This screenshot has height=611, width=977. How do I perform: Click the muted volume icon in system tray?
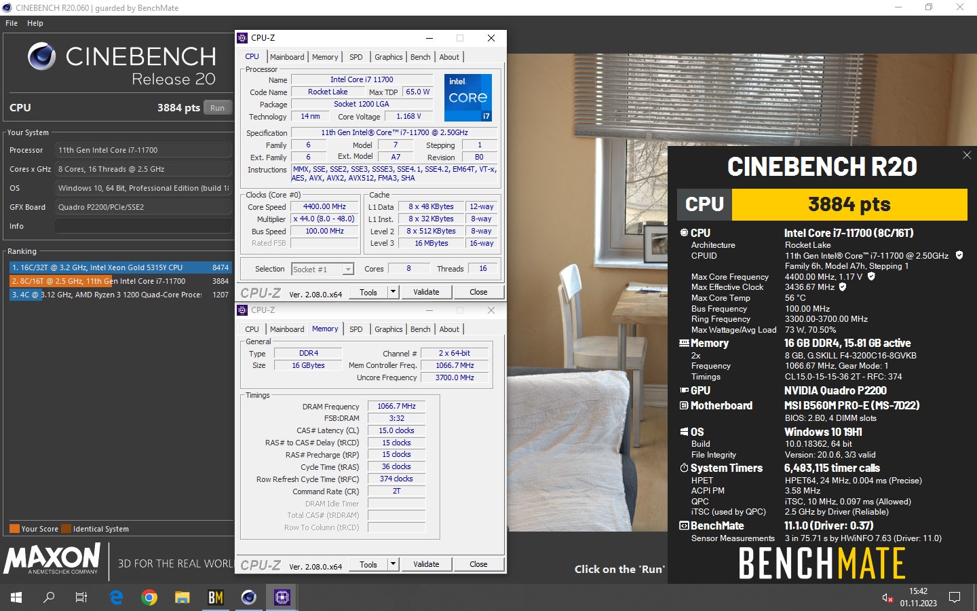coord(887,597)
